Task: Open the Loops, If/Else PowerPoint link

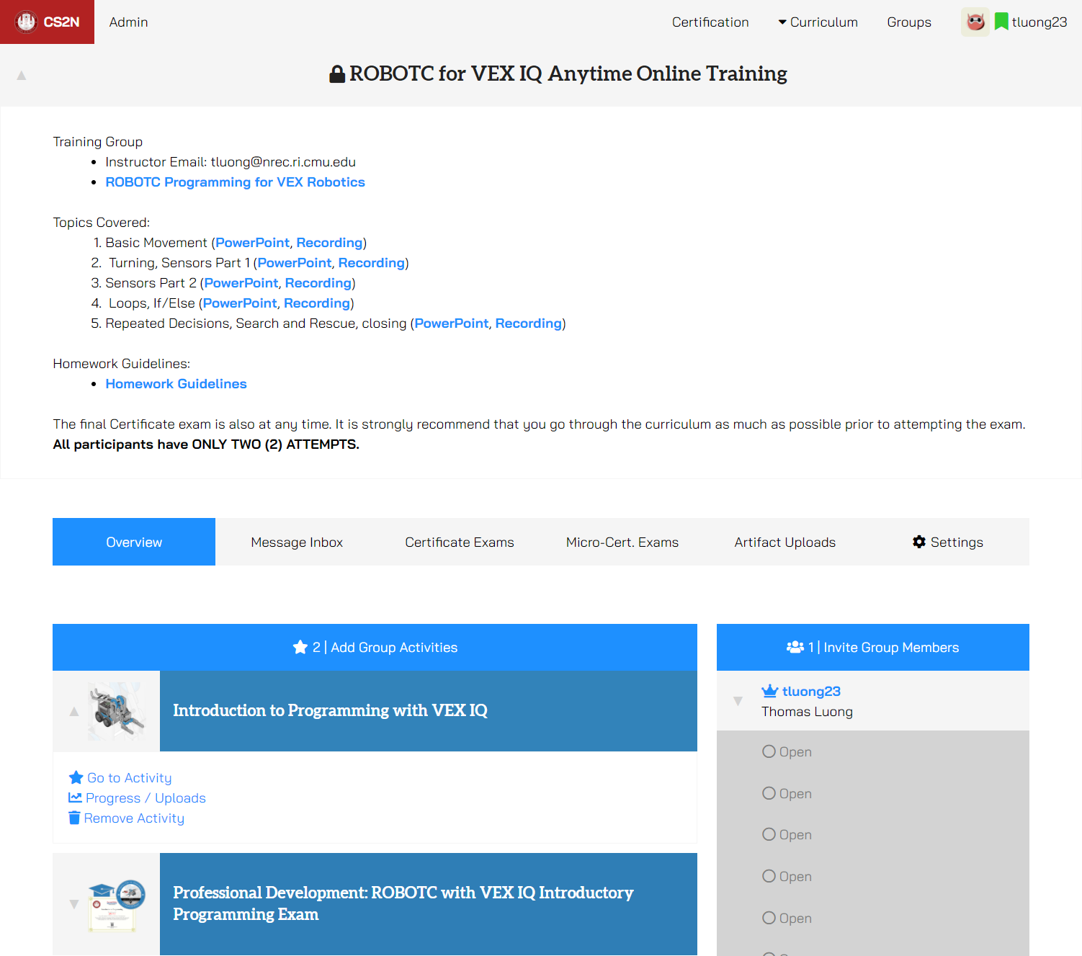Action: (239, 303)
